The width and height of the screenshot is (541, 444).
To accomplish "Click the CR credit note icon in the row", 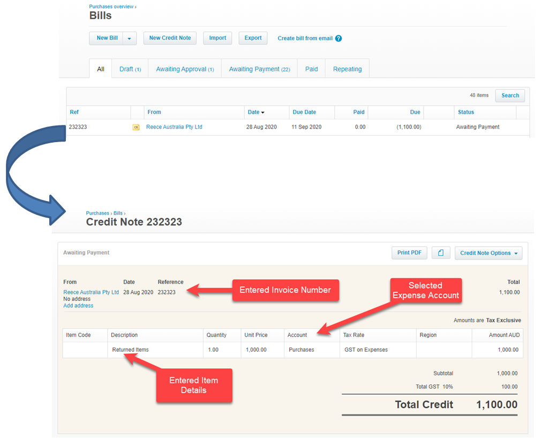I will click(136, 128).
